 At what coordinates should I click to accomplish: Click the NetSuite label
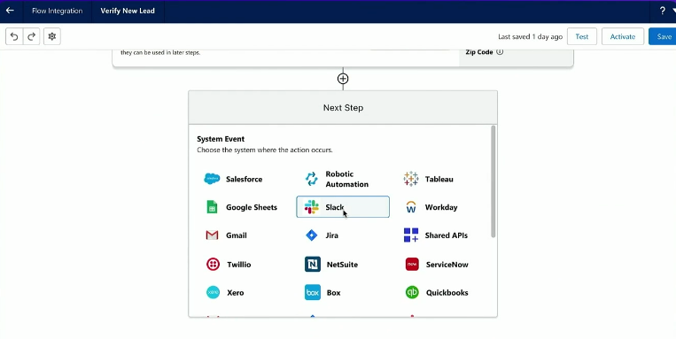pyautogui.click(x=342, y=265)
